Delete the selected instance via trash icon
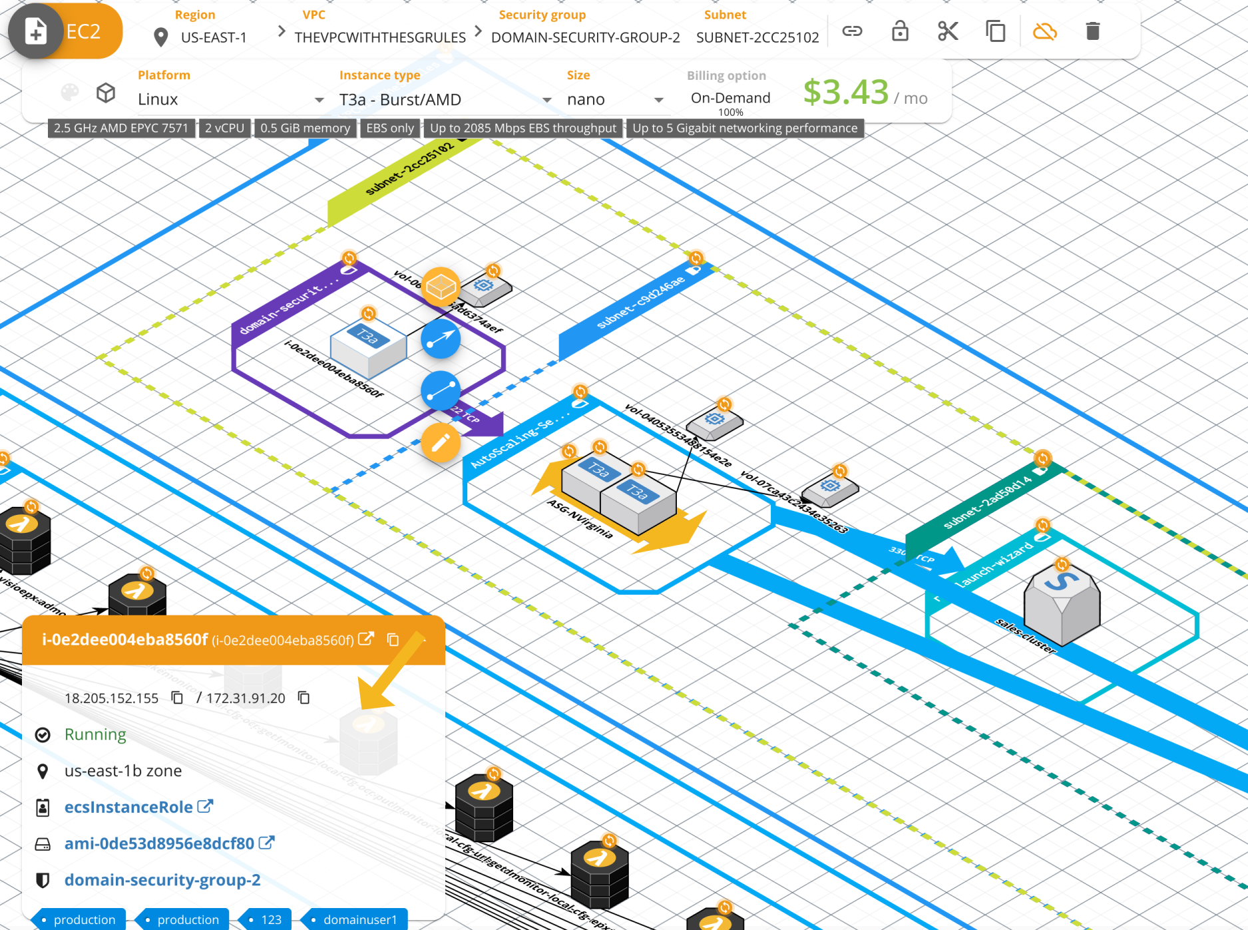The image size is (1248, 930). [x=1092, y=31]
